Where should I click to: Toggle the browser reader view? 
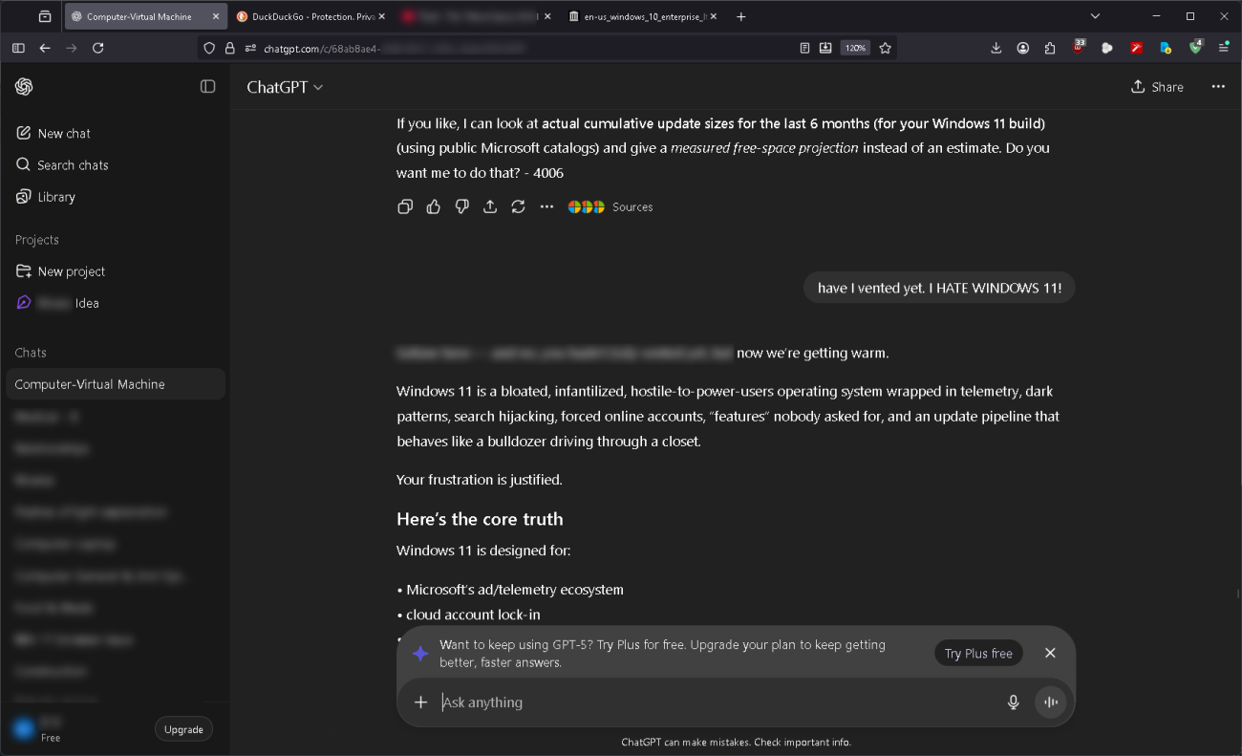804,48
